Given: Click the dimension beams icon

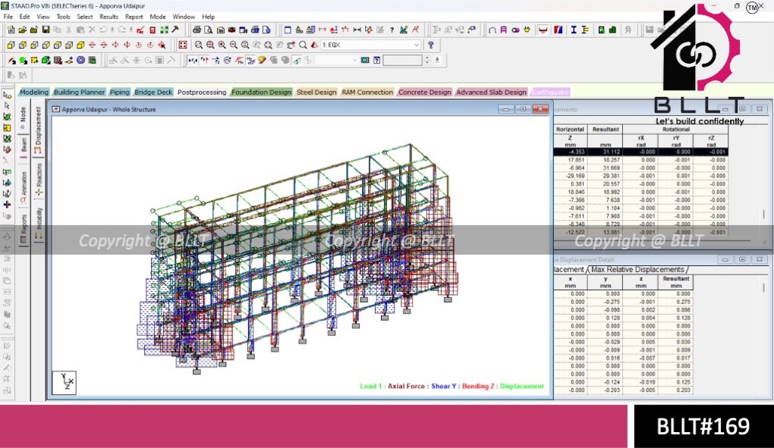Looking at the screenshot, I should [357, 30].
